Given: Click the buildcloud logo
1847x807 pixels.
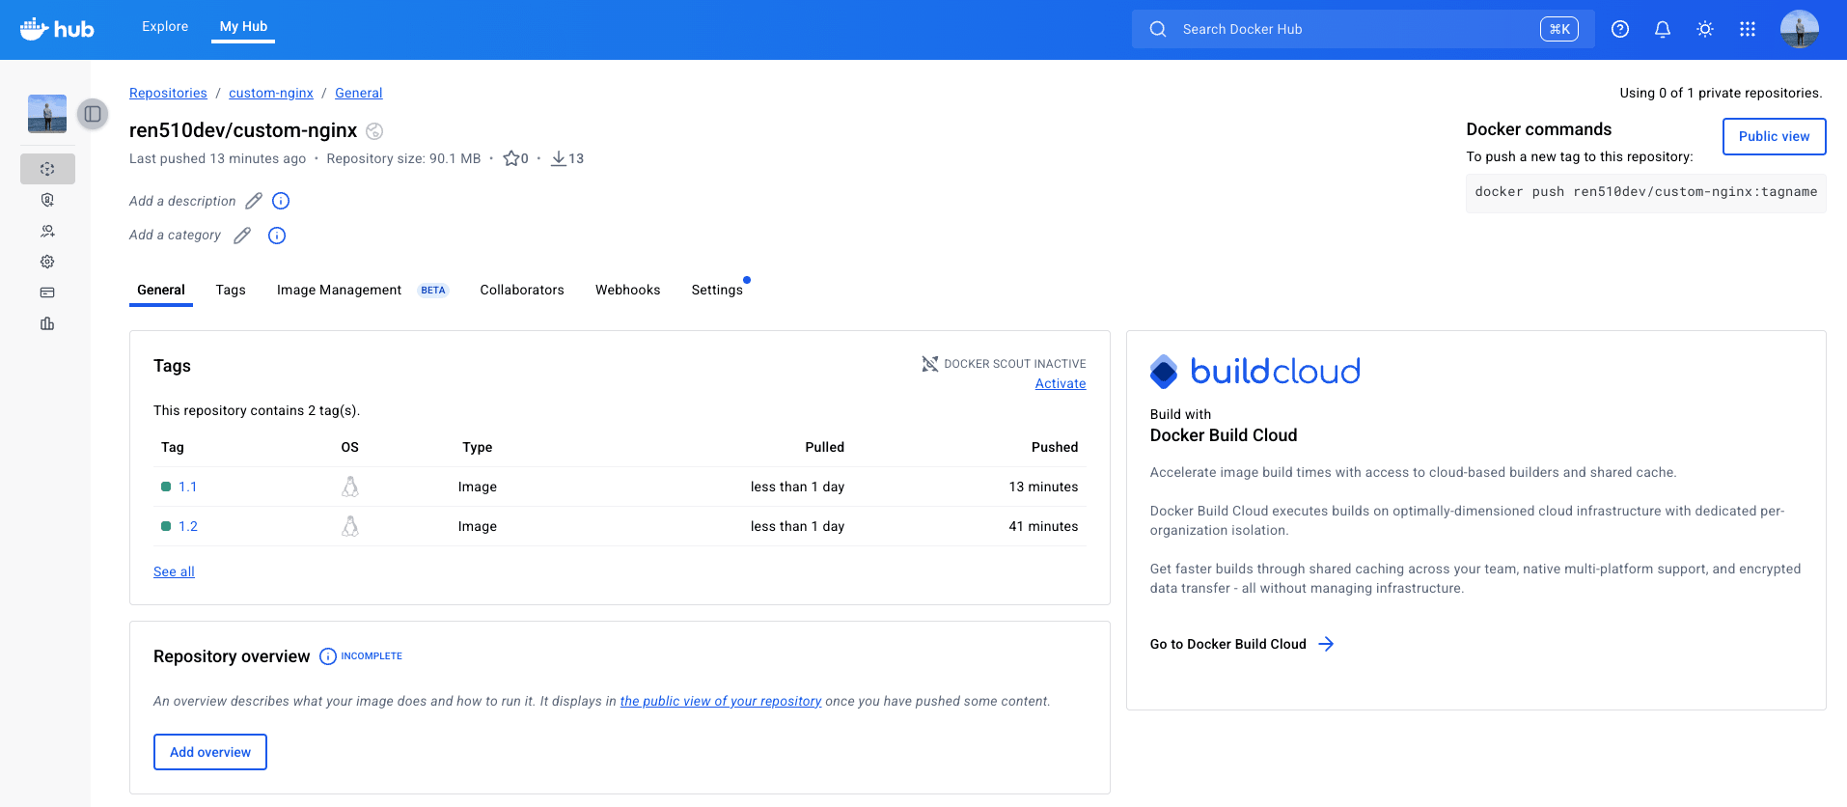Looking at the screenshot, I should pyautogui.click(x=1255, y=371).
